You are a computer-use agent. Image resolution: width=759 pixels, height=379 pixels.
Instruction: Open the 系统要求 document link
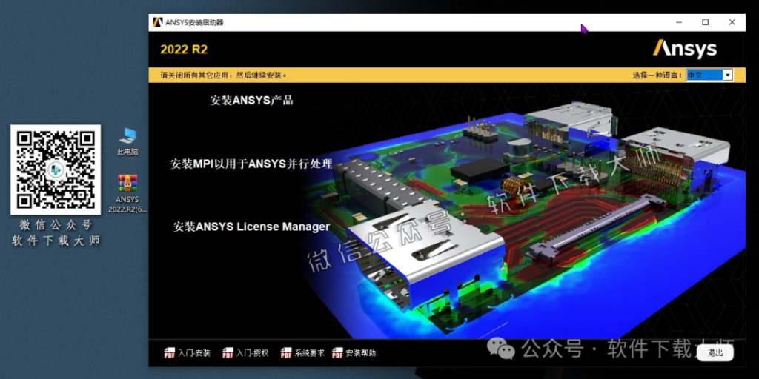[309, 353]
